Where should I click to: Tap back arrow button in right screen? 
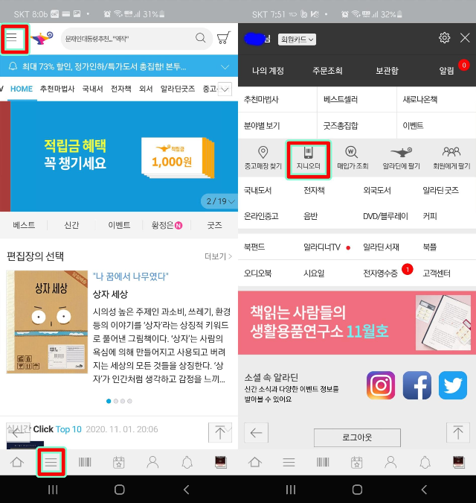tap(256, 433)
